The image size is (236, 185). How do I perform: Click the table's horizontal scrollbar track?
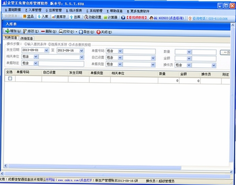click(95, 166)
